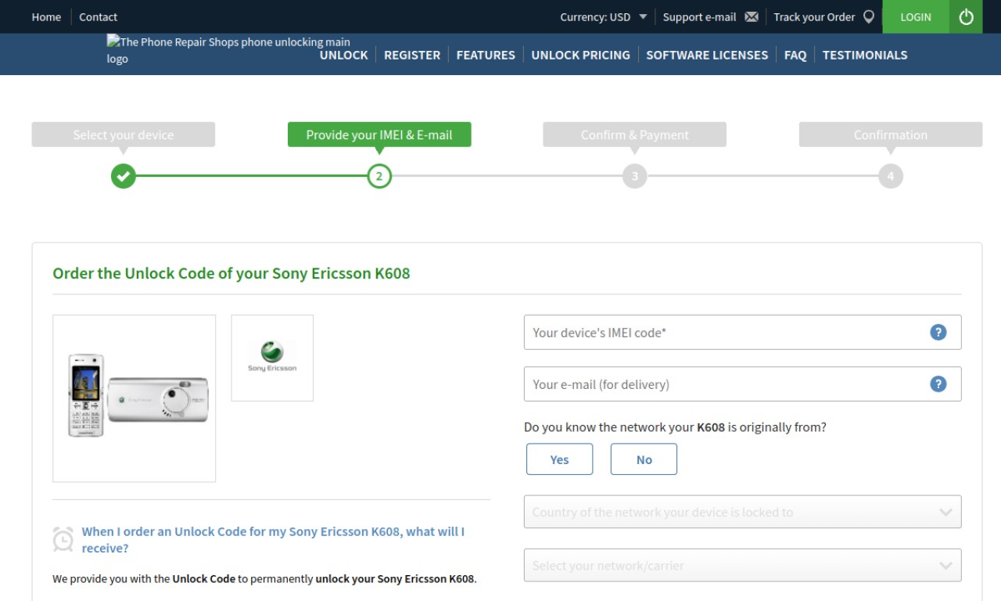The width and height of the screenshot is (1001, 601).
Task: Open the SOFTWARE LICENSES menu item
Action: (707, 55)
